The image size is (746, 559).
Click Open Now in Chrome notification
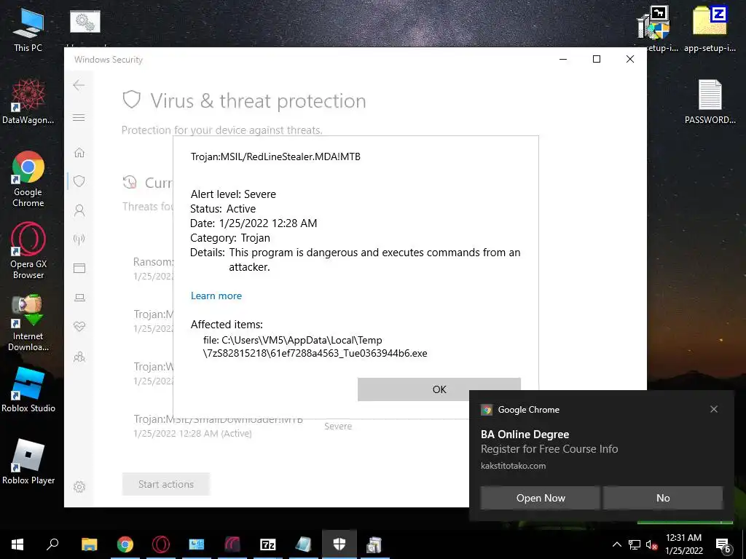point(541,498)
